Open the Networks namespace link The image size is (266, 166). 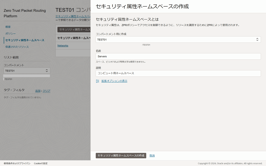click(x=63, y=46)
